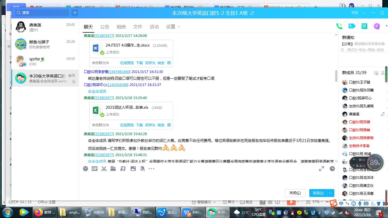Open the chat with 鲸鱼与狮子

tap(45, 44)
